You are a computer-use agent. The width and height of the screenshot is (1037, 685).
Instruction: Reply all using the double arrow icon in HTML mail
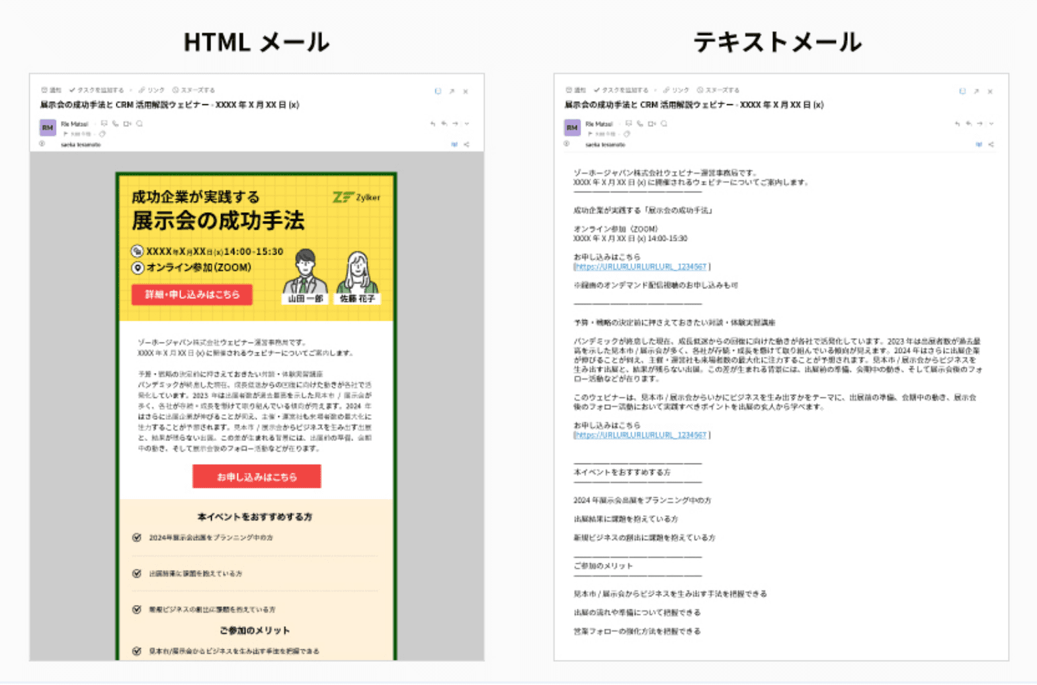tap(444, 124)
